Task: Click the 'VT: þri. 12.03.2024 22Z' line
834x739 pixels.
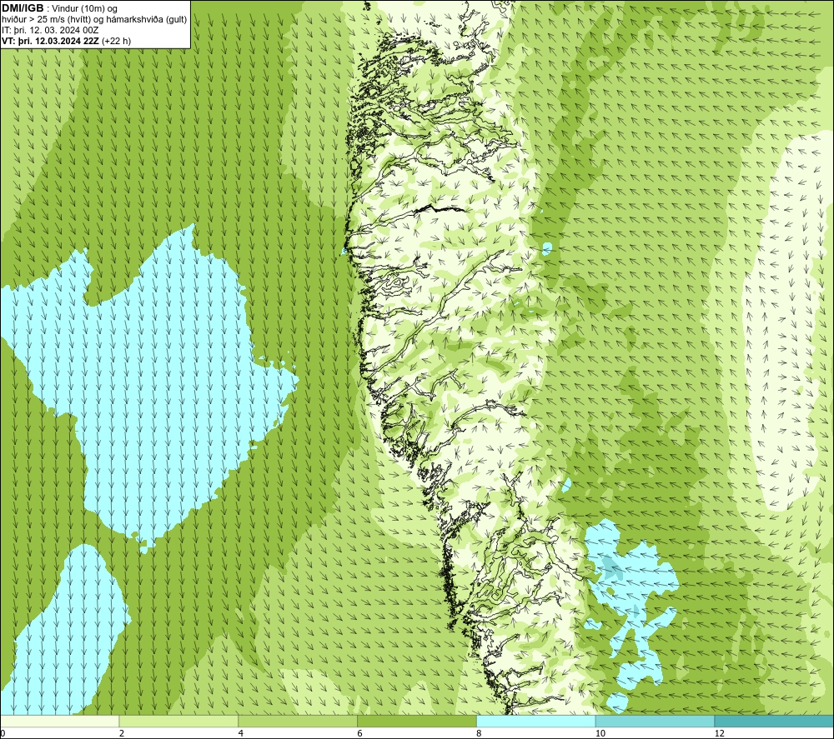Action: click(x=51, y=41)
